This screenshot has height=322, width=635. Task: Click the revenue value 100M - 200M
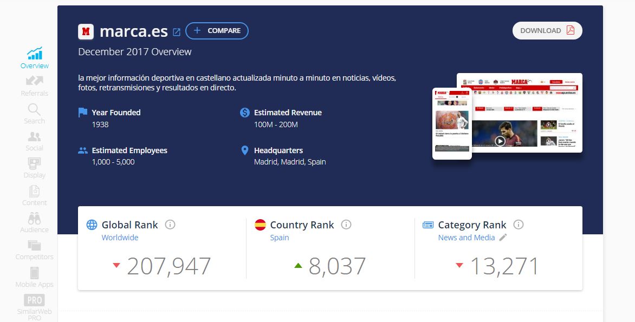pos(276,124)
